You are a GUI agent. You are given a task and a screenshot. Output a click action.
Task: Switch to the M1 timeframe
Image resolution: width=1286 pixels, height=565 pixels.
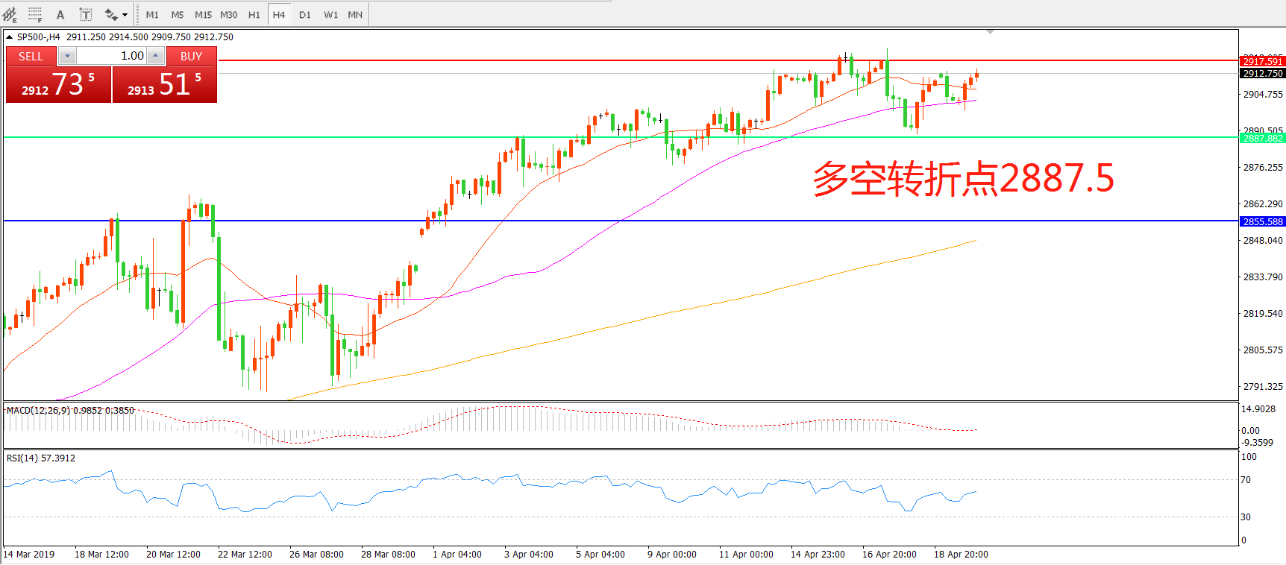(152, 15)
